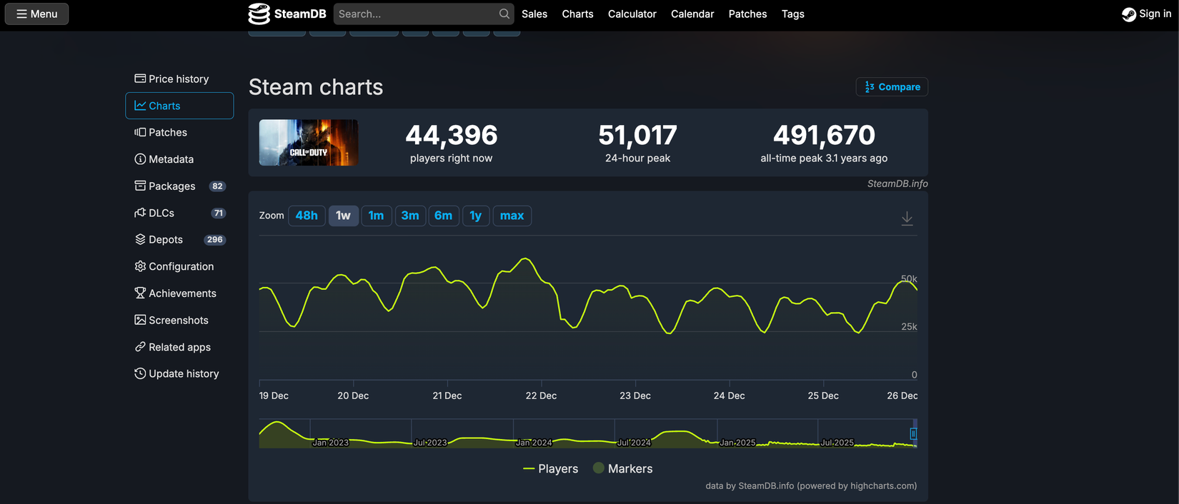This screenshot has height=504, width=1179.
Task: Open Patches in the top navigation
Action: [x=747, y=14]
